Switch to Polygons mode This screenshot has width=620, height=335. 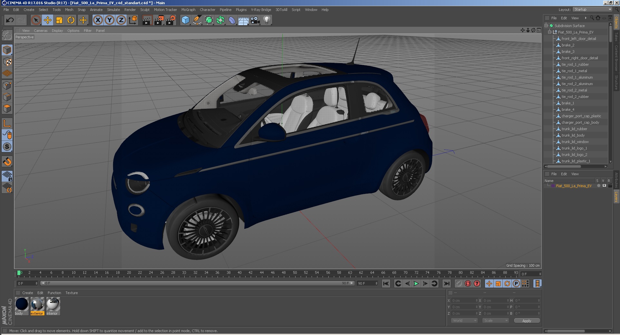pos(7,109)
